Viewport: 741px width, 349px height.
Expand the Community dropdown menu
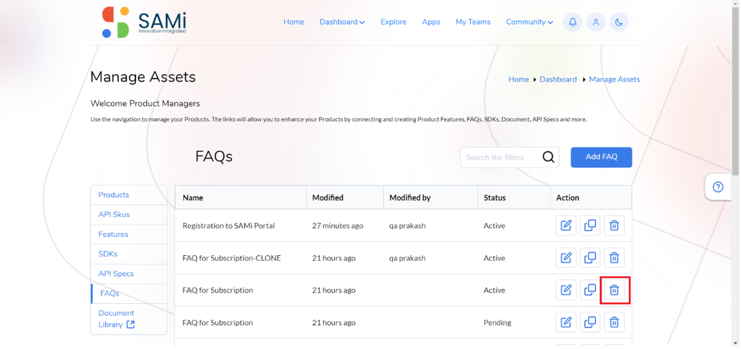[529, 22]
